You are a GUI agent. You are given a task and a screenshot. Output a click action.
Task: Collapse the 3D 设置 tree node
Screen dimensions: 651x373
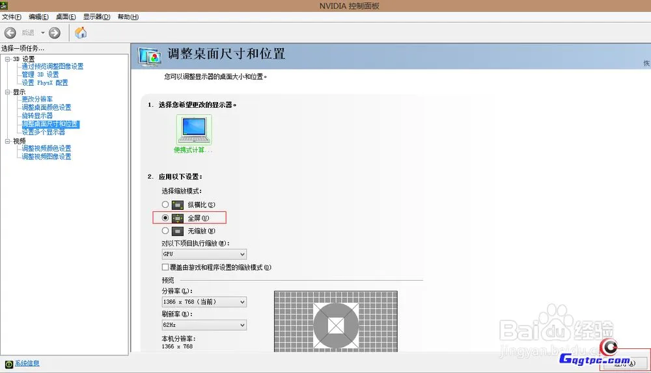tap(7, 59)
